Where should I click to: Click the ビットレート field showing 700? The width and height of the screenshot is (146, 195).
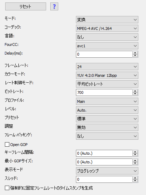[104, 92]
